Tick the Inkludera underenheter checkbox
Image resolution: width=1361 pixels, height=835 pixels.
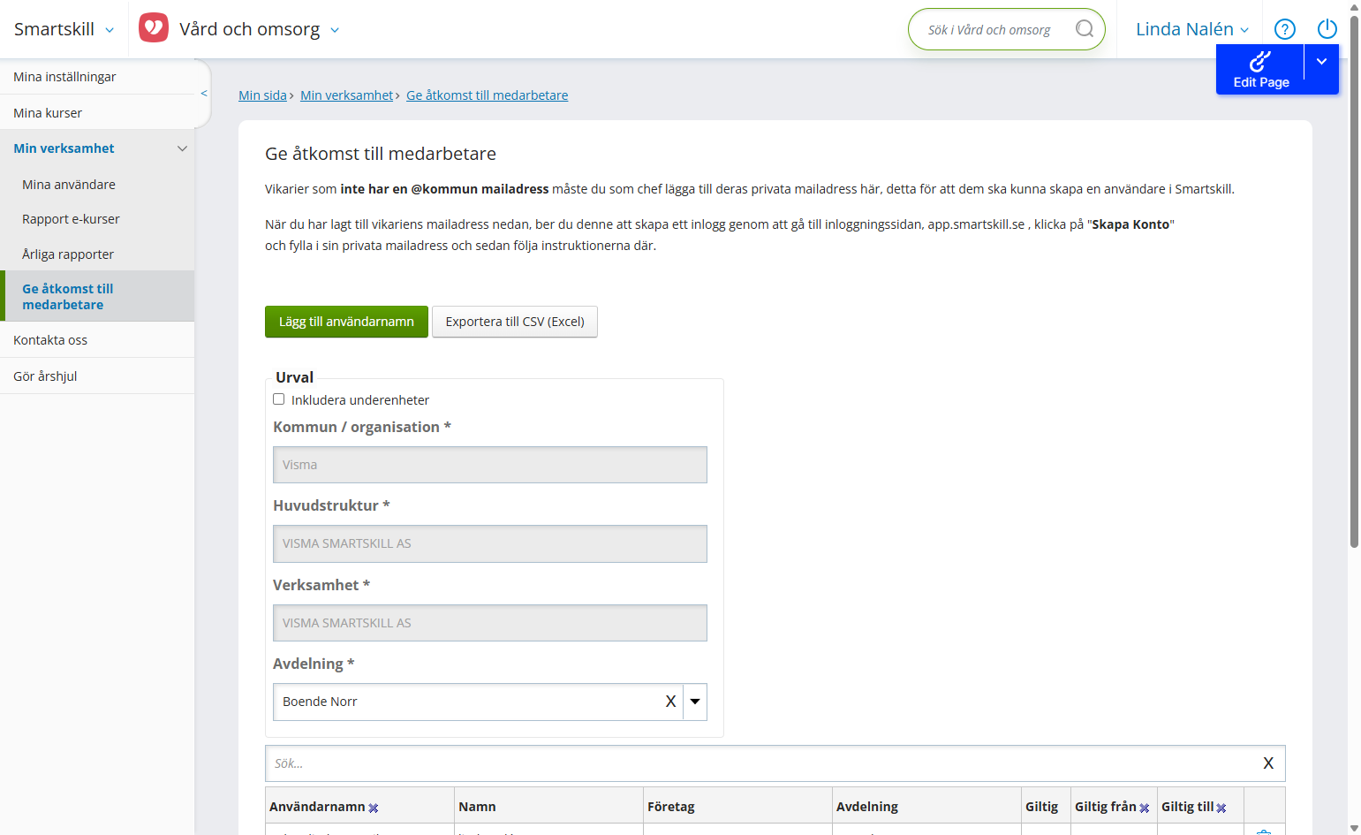coord(279,399)
